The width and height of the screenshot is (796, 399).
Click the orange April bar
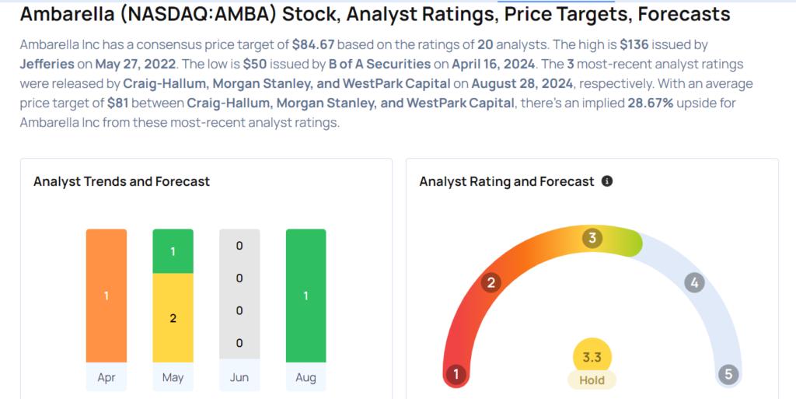click(x=106, y=296)
